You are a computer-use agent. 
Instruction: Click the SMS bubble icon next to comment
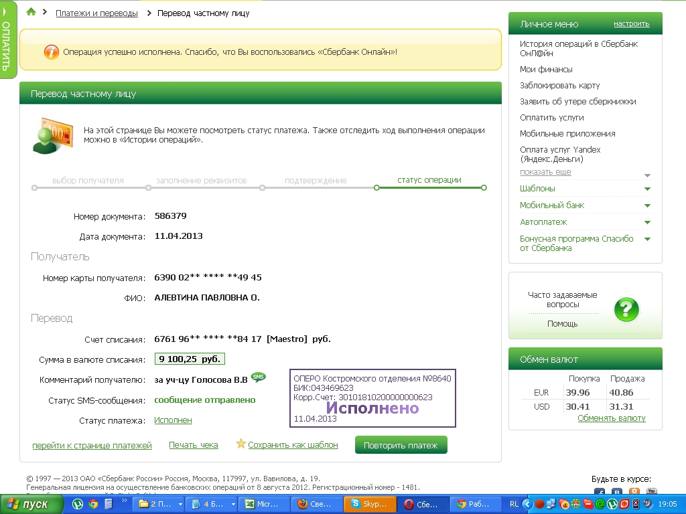click(x=258, y=377)
